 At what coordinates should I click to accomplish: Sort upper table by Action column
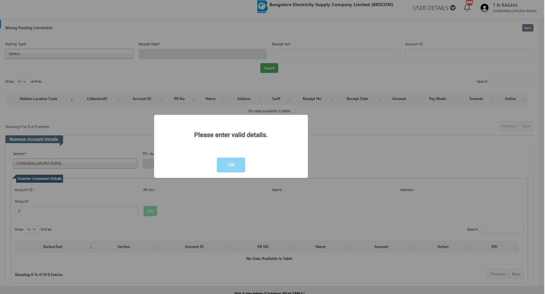tap(513, 99)
